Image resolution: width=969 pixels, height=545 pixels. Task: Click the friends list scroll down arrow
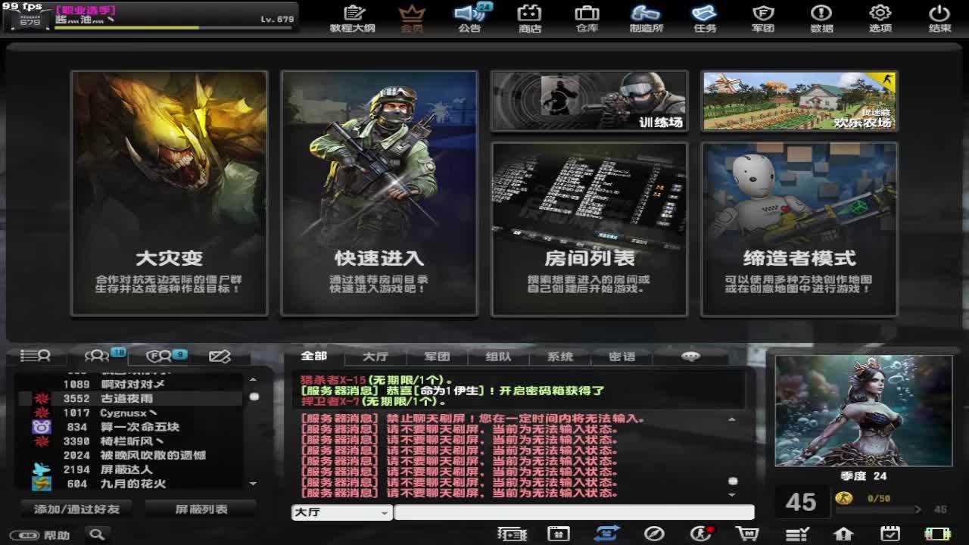pos(253,484)
